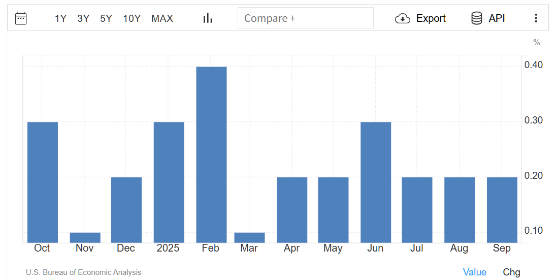Viewport: 557px width, 280px height.
Task: Open the three-dot more options menu
Action: (536, 18)
